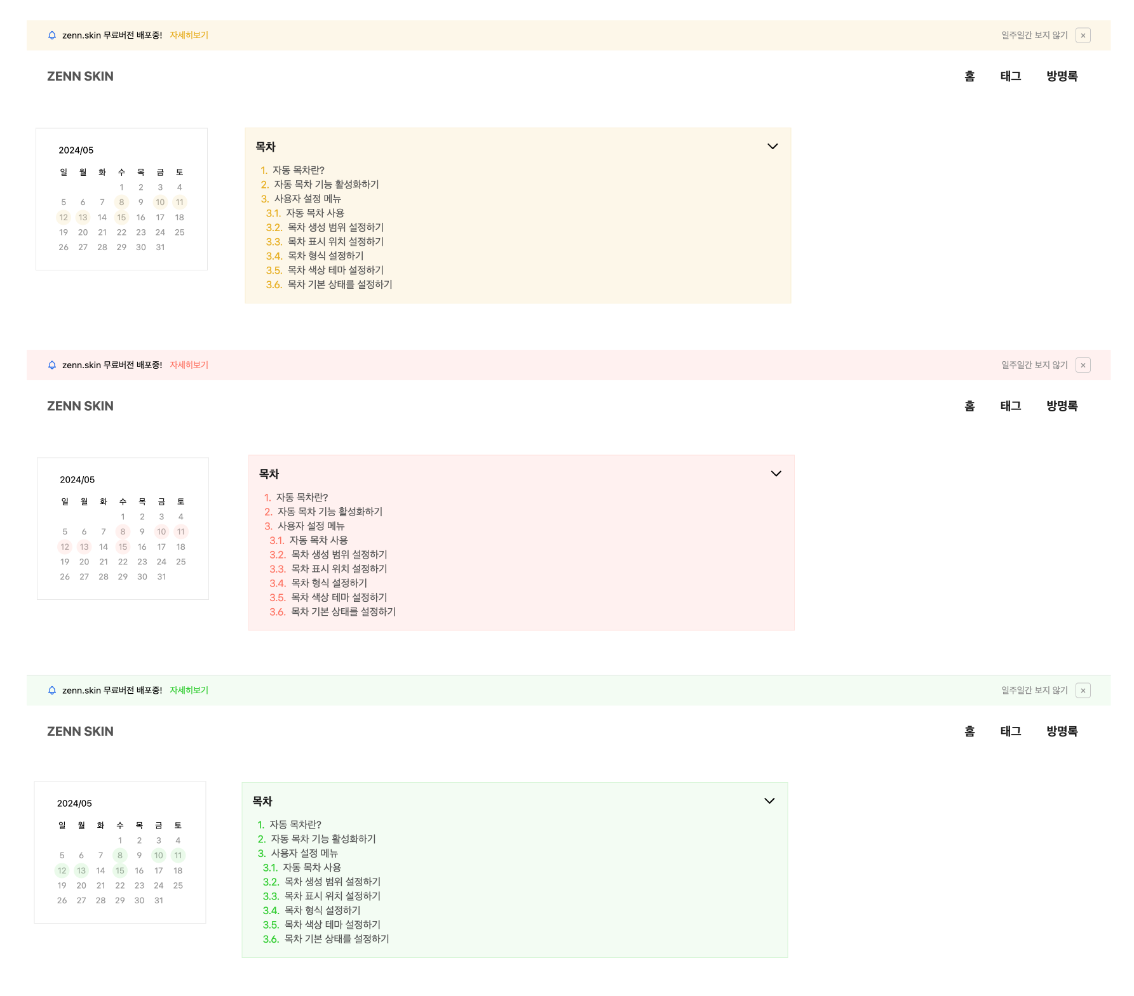This screenshot has height=996, width=1134.
Task: Close the yellow notice banner with X
Action: pyautogui.click(x=1083, y=36)
